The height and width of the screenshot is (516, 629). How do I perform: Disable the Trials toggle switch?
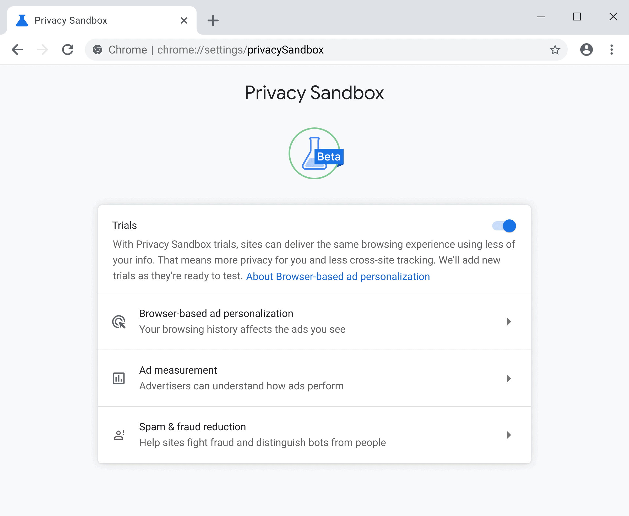504,226
